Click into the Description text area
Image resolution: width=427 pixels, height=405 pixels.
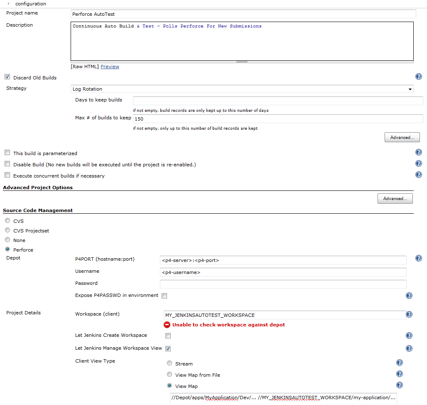click(242, 41)
